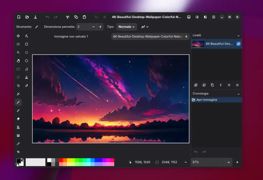Switch to the Immagine non salvata 1 tab
This screenshot has width=263, height=180.
tap(71, 37)
